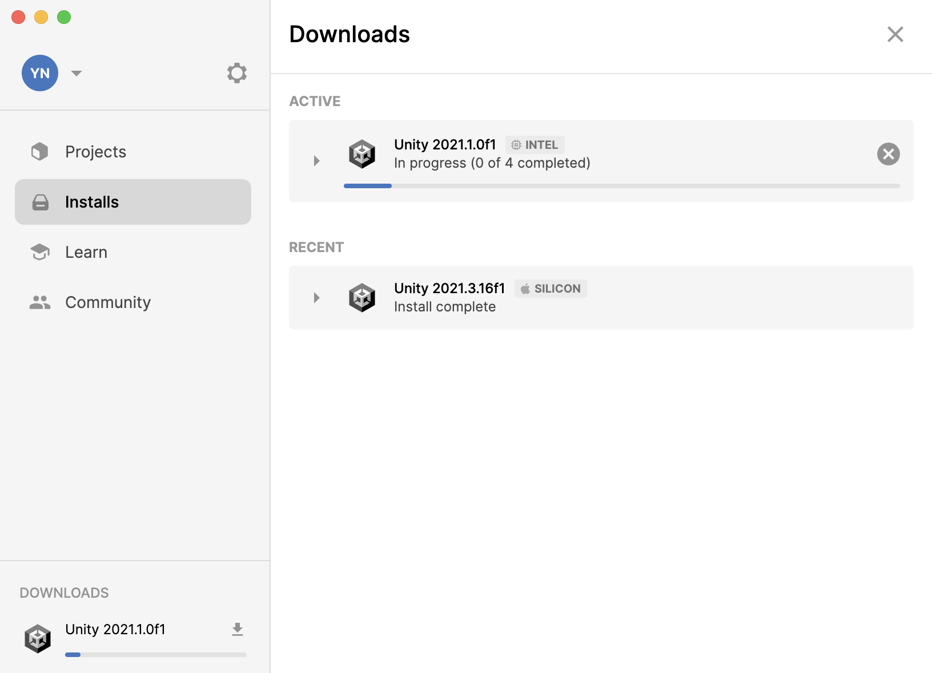This screenshot has height=673, width=932.
Task: Click the Community people icon
Action: click(x=40, y=302)
